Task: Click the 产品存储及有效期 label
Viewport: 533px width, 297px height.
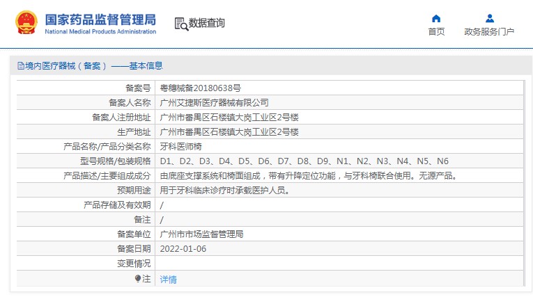Action: (x=117, y=205)
